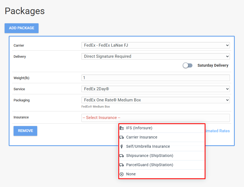Click the IFS (Inforsure) building icon

(x=122, y=128)
